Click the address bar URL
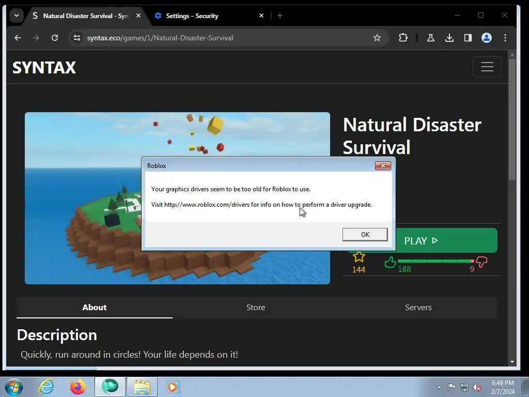 coord(160,38)
